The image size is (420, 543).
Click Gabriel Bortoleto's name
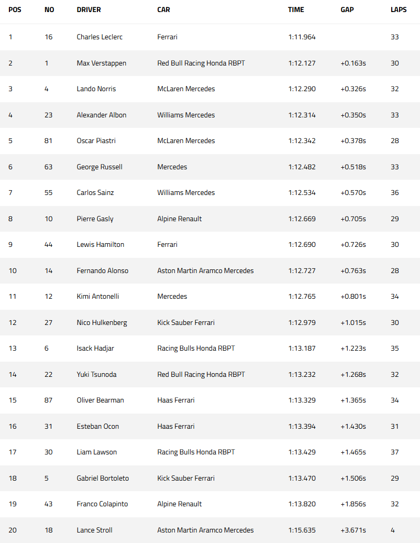[x=103, y=478]
